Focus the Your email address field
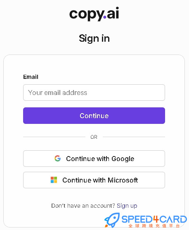Viewport: 189px width, 230px height. click(x=94, y=92)
